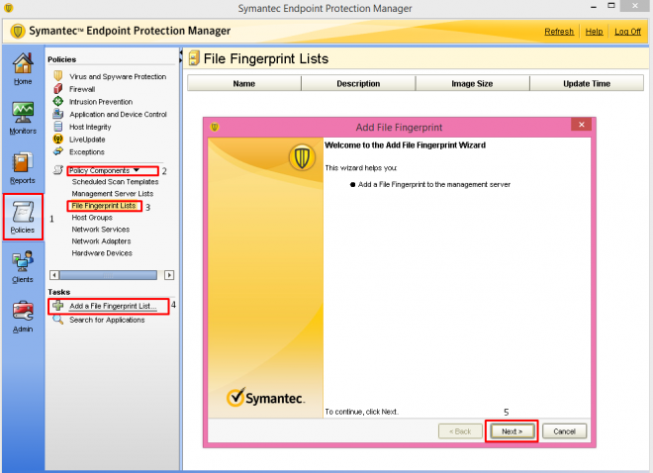Click the green plus Add Fingerprint icon
The width and height of the screenshot is (653, 473).
[58, 306]
